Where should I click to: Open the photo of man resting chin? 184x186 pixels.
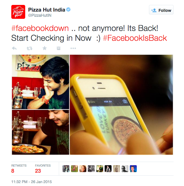[x=41, y=82]
